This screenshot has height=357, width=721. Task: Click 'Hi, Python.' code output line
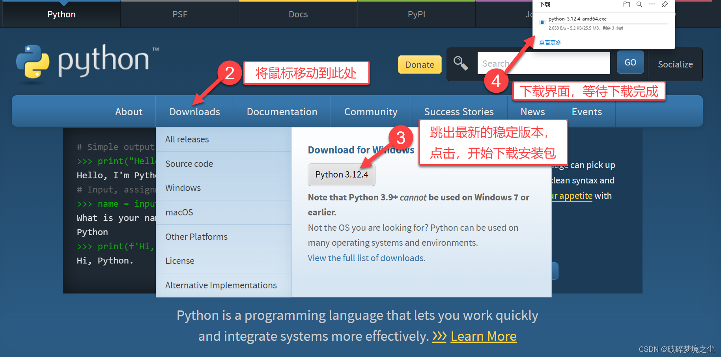105,260
